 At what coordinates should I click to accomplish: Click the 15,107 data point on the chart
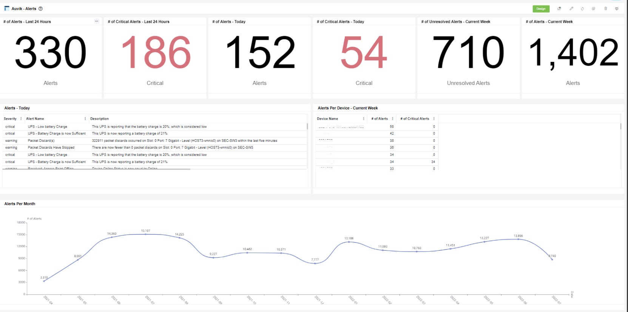tap(146, 234)
